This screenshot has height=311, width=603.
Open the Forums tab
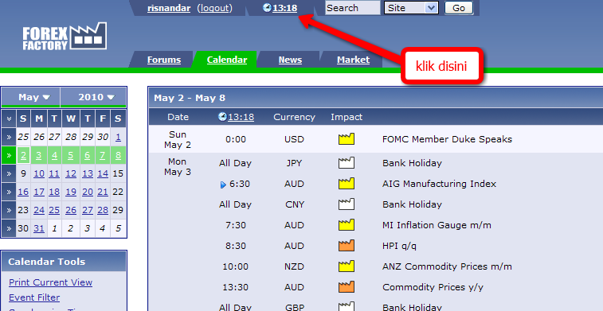coord(164,60)
